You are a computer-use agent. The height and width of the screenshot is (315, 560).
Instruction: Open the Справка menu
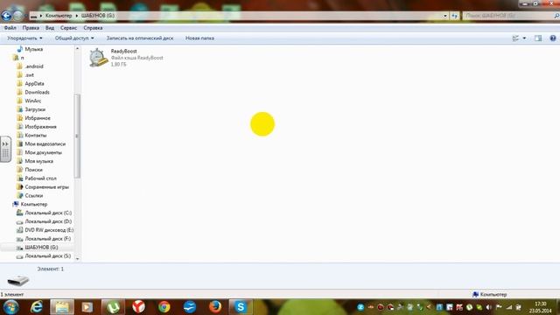click(93, 28)
